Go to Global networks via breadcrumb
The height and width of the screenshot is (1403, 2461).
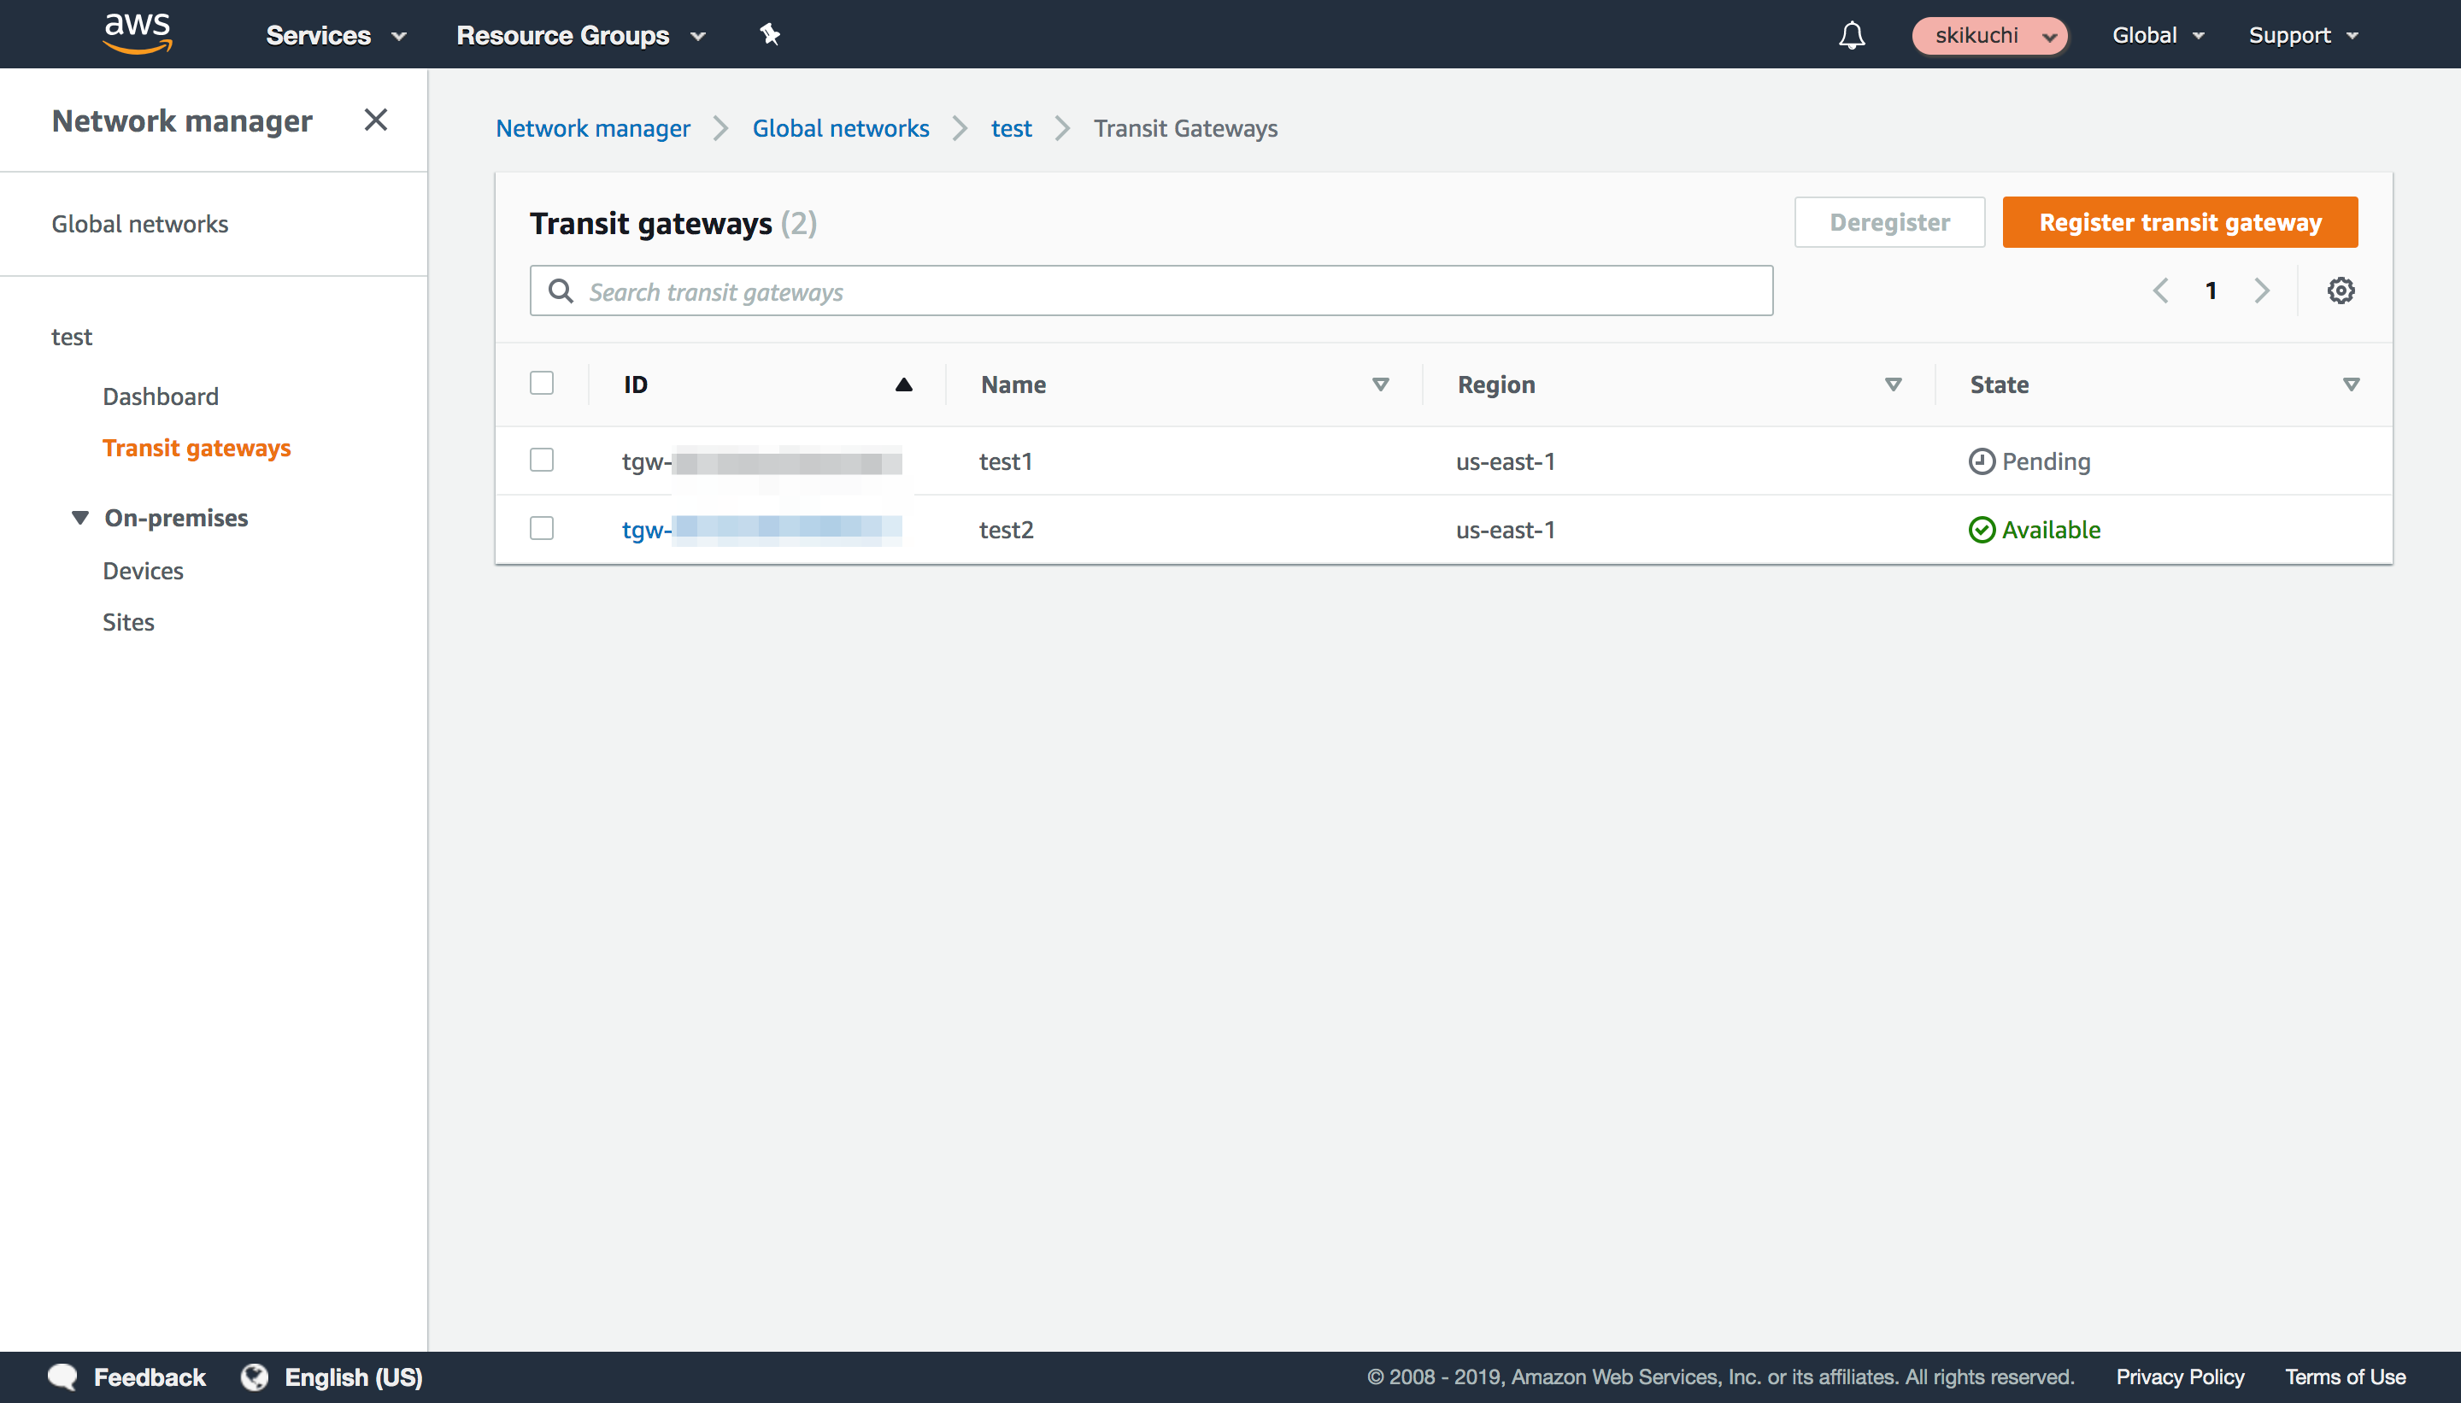point(840,127)
